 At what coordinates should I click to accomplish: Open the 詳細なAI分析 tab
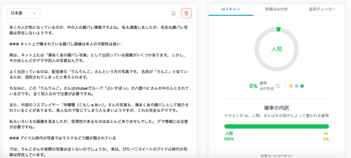276,9
